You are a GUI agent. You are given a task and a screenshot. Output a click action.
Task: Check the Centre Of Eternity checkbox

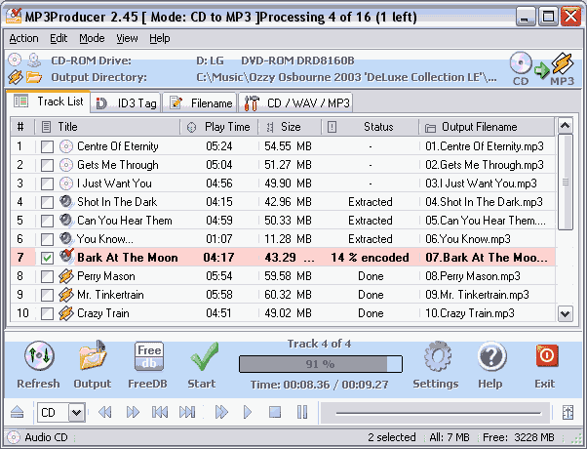pyautogui.click(x=47, y=146)
